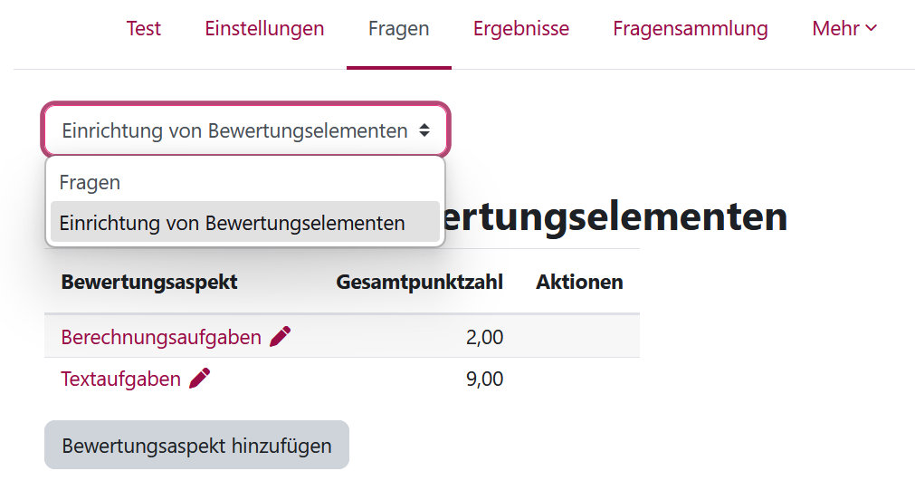Click pencil icon next to Textaufgaben
The height and width of the screenshot is (490, 915).
[x=200, y=379]
